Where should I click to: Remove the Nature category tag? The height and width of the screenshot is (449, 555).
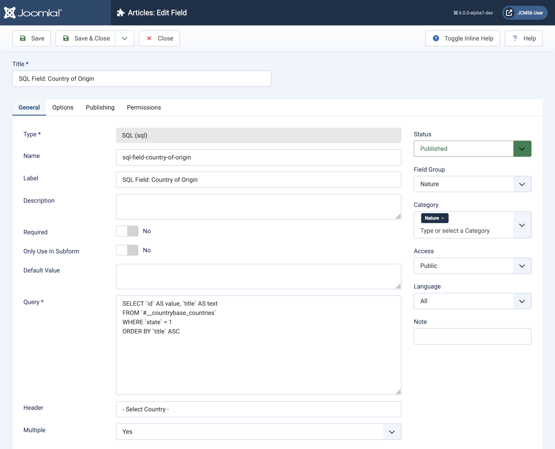[x=443, y=218]
